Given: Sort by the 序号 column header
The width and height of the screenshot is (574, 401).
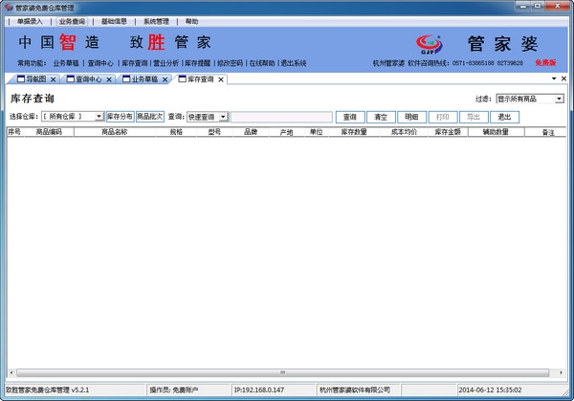Looking at the screenshot, I should (x=14, y=132).
